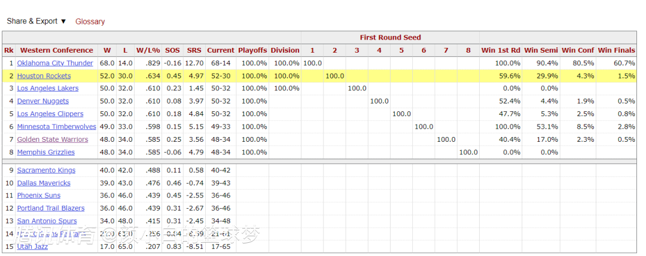This screenshot has height=256, width=646.
Task: Sort by W column header
Action: [107, 50]
